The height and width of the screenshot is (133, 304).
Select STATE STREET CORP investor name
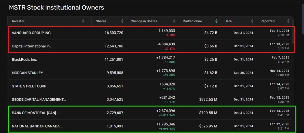(29, 86)
